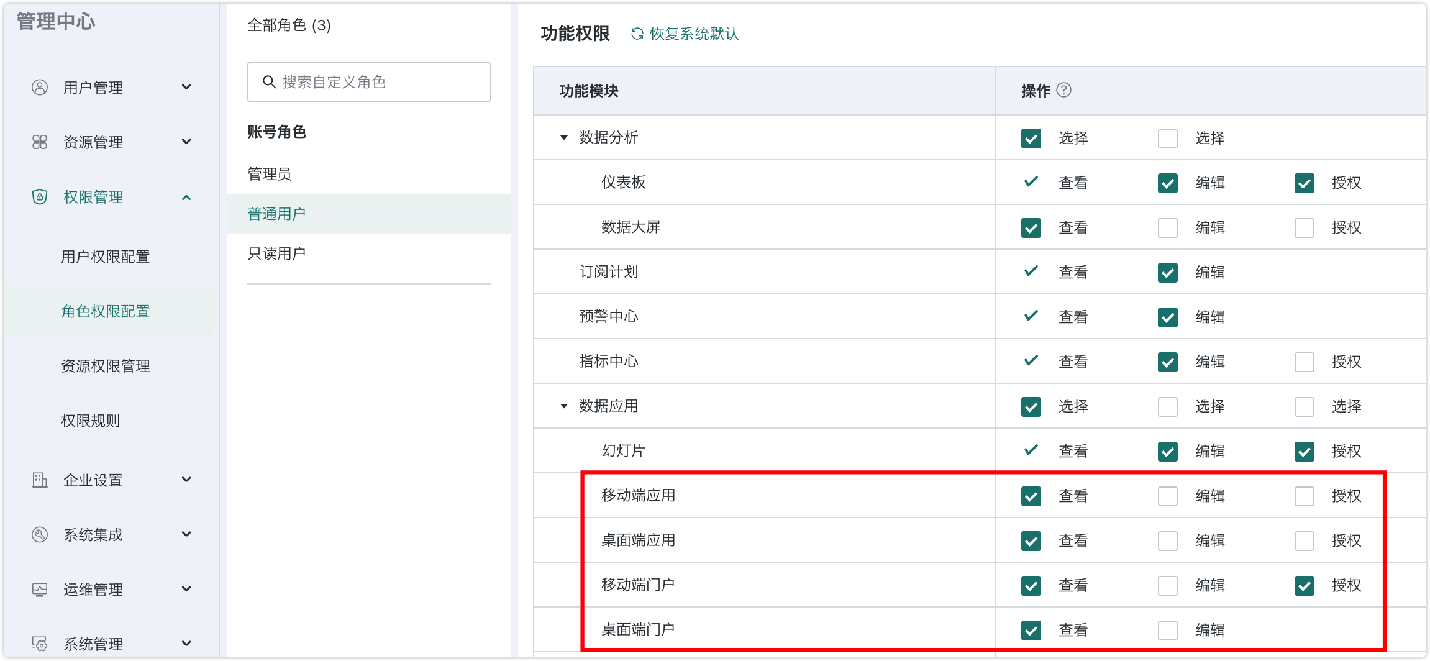Image resolution: width=1430 pixels, height=661 pixels.
Task: Select the 管理员 role
Action: 270,174
